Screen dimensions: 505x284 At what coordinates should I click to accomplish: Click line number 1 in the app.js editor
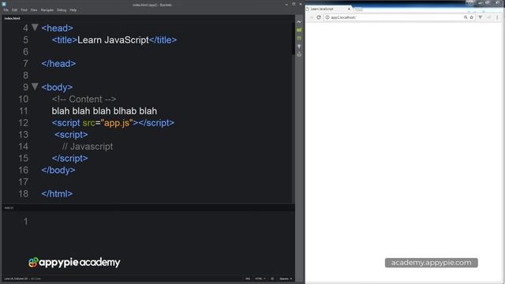point(25,221)
